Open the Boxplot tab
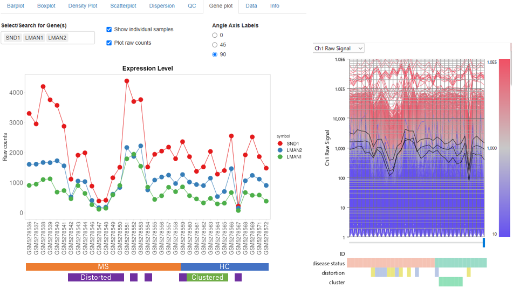Viewport: 513px width, 289px height. coord(46,6)
